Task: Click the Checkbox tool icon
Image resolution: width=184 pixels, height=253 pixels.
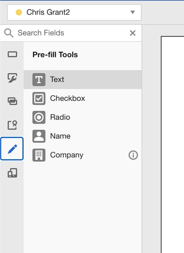Action: pos(39,98)
